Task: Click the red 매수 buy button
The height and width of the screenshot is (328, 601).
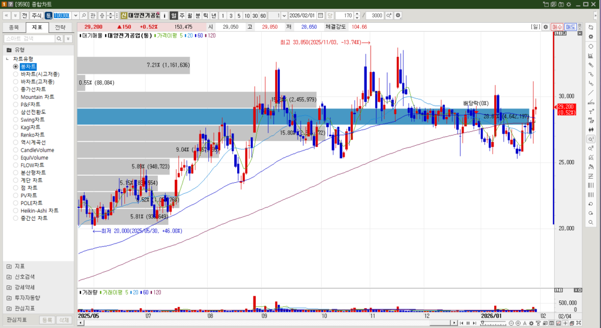Action: click(x=558, y=27)
